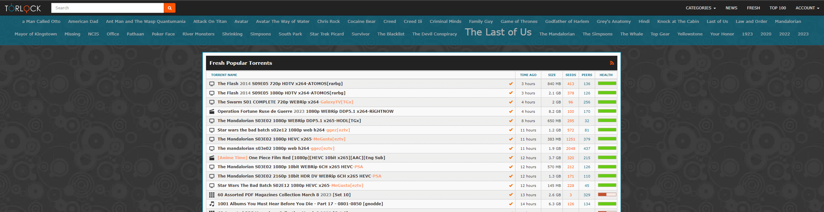
Task: Focus the Search input field
Action: click(107, 8)
